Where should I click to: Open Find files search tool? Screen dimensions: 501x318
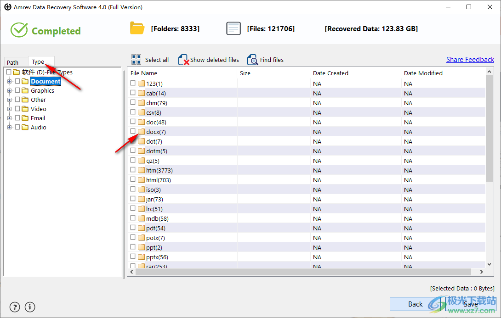click(252, 60)
